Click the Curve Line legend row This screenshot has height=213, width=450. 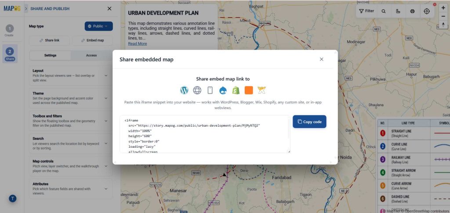click(414, 146)
